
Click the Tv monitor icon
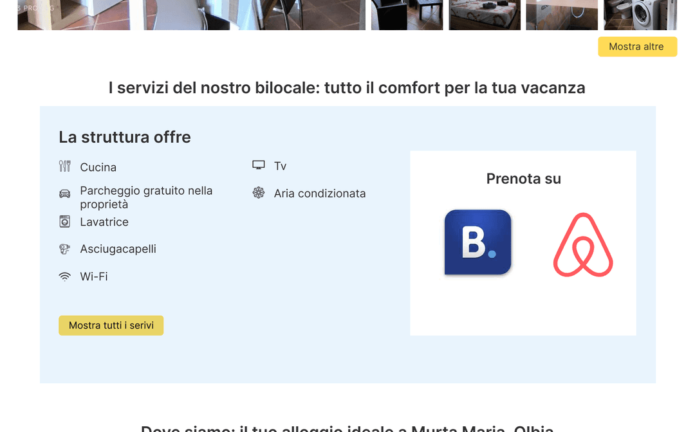tap(259, 165)
